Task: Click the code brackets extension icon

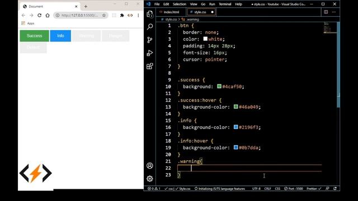Action: pos(130,15)
